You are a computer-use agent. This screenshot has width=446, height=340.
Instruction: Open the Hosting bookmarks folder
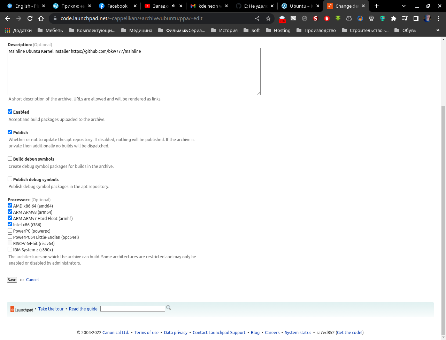tap(278, 30)
